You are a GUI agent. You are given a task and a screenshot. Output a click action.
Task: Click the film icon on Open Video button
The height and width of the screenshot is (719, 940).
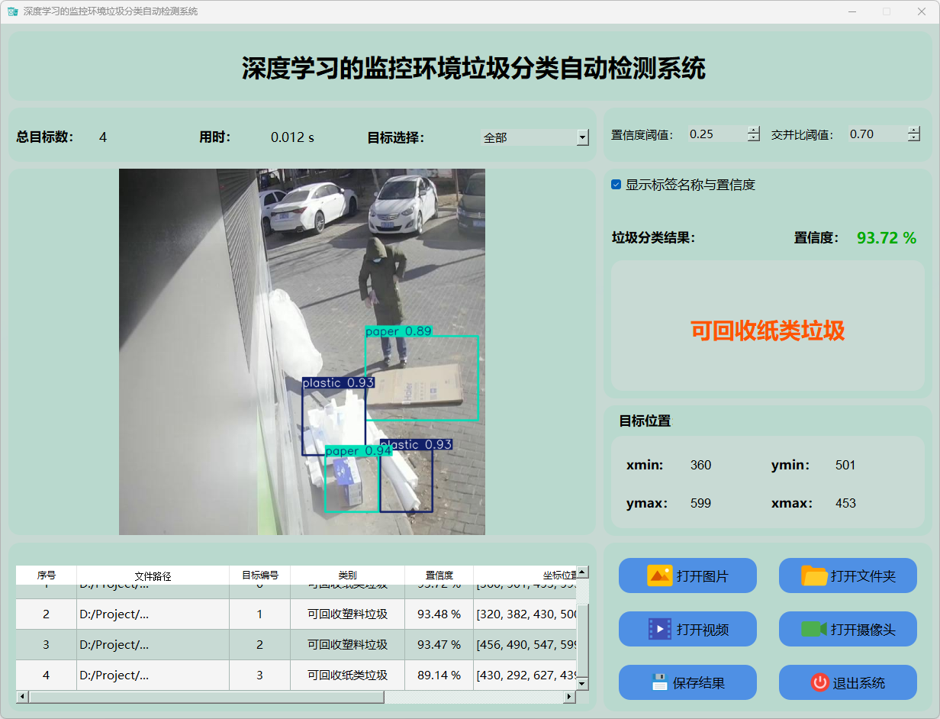tap(659, 629)
